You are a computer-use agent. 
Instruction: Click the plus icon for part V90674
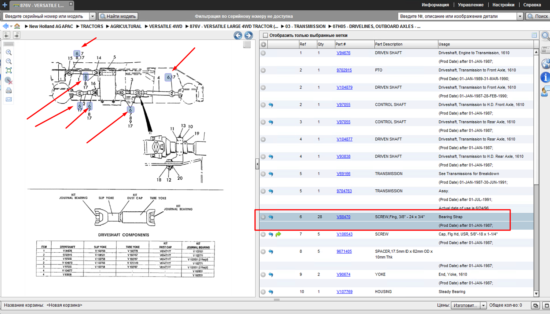(263, 275)
